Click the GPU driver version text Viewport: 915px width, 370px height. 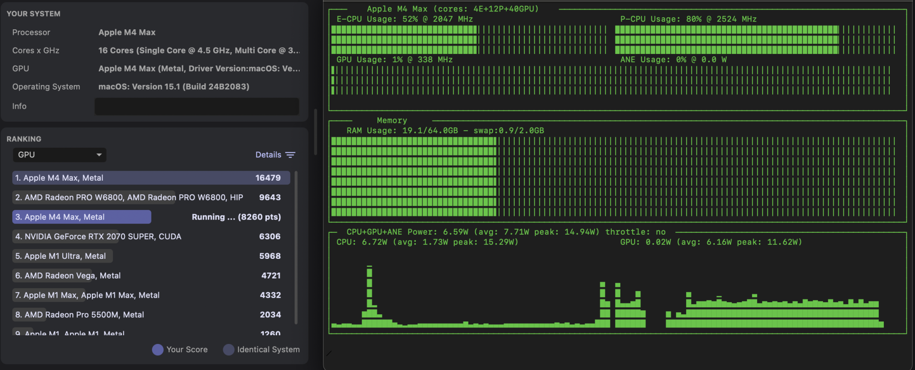pyautogui.click(x=199, y=69)
